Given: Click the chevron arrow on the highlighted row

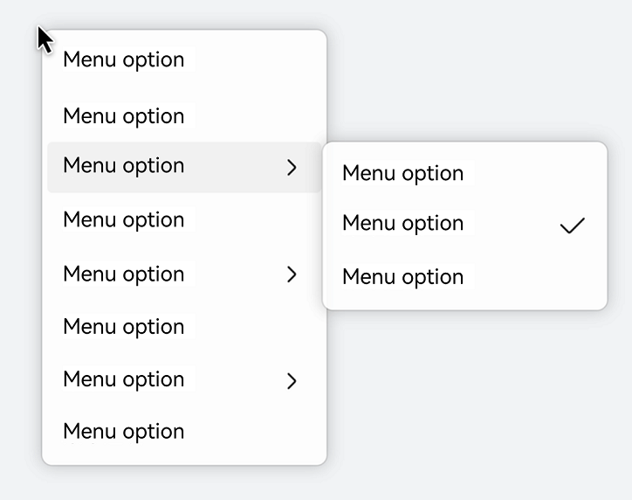Looking at the screenshot, I should tap(292, 168).
